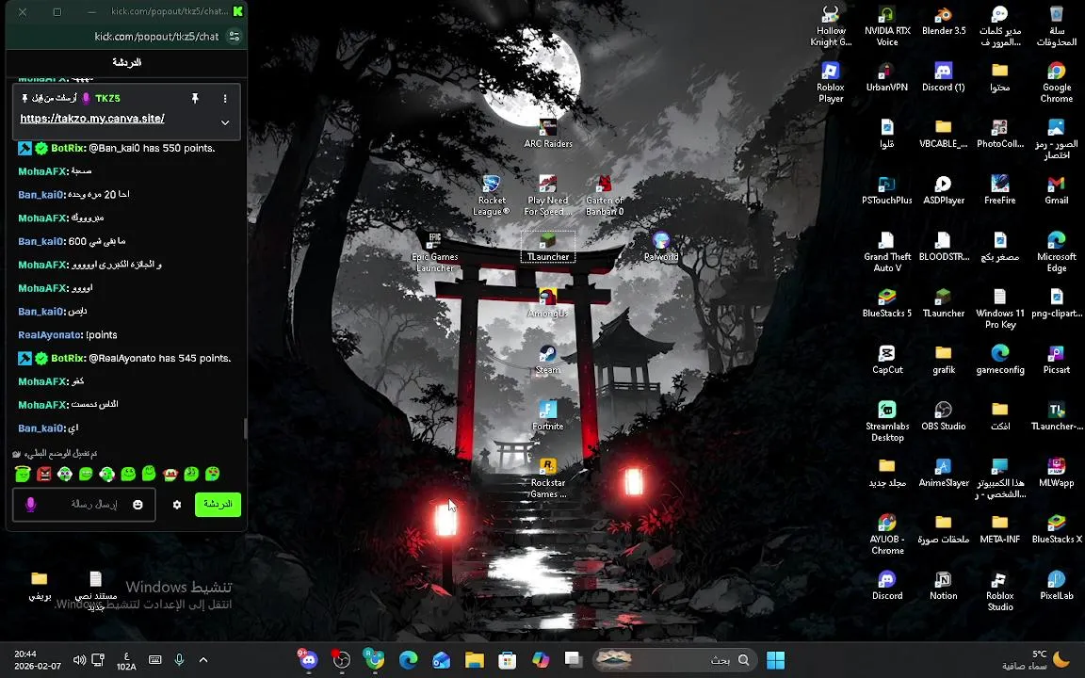This screenshot has width=1085, height=678.
Task: Select the Microsoft Edge desktop shortcut
Action: 1056,251
